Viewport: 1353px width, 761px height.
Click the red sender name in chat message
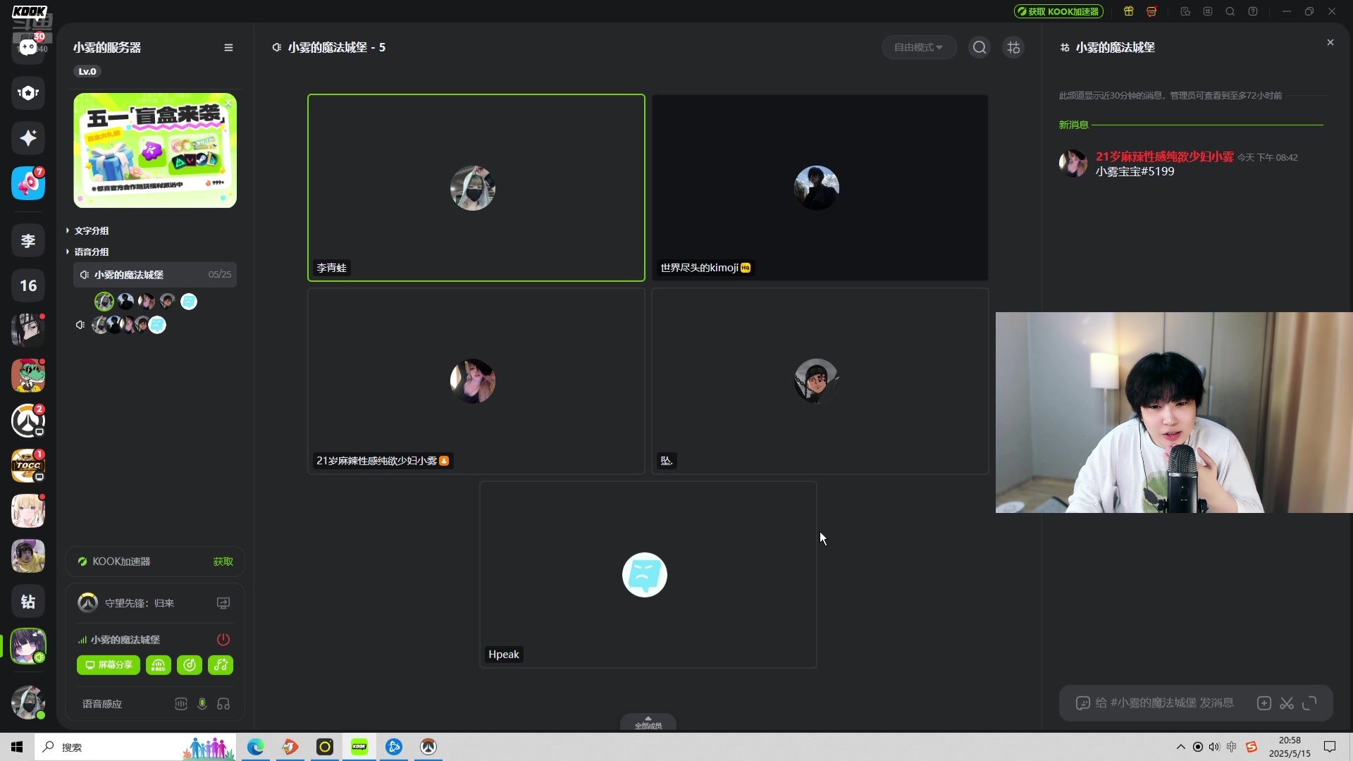pos(1164,156)
